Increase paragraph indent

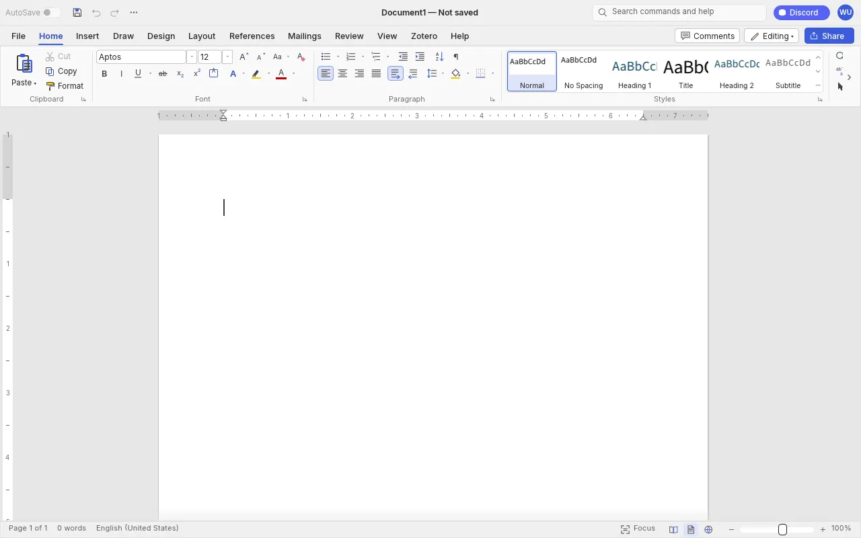coord(420,57)
